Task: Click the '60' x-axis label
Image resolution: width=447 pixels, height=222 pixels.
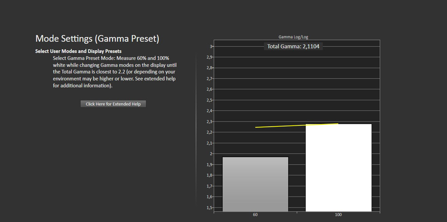Action: (255, 215)
